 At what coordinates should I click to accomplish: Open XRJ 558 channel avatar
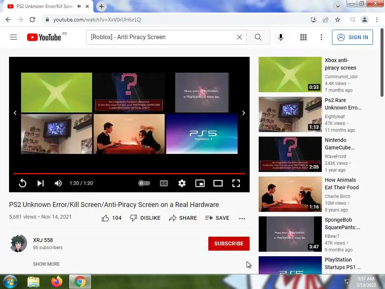tap(18, 243)
